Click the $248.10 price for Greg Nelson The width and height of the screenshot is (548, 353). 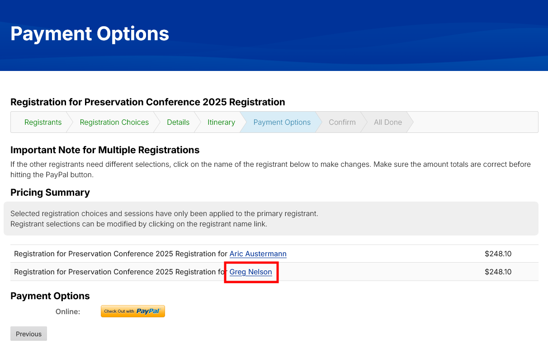498,272
